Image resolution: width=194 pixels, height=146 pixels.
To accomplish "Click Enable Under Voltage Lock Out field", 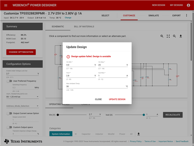I will pos(23,74).
